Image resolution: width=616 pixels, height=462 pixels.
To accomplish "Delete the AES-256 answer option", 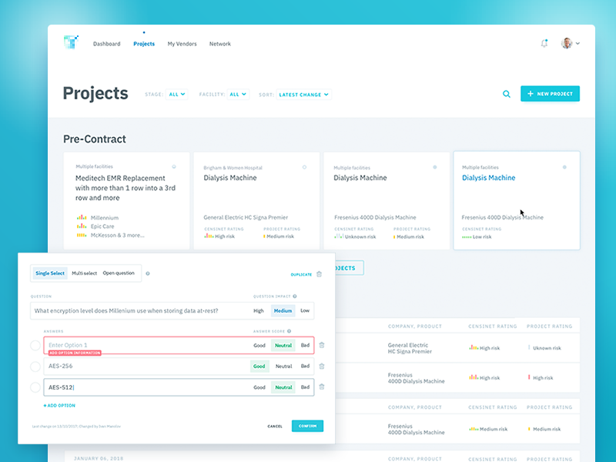I will (323, 367).
